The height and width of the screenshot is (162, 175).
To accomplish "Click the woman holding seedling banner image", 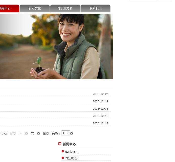I will click(57, 47).
